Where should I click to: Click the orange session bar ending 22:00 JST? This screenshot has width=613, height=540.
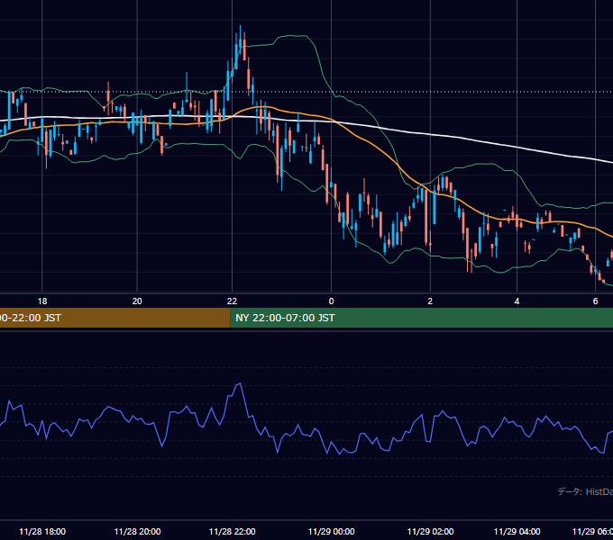click(115, 318)
